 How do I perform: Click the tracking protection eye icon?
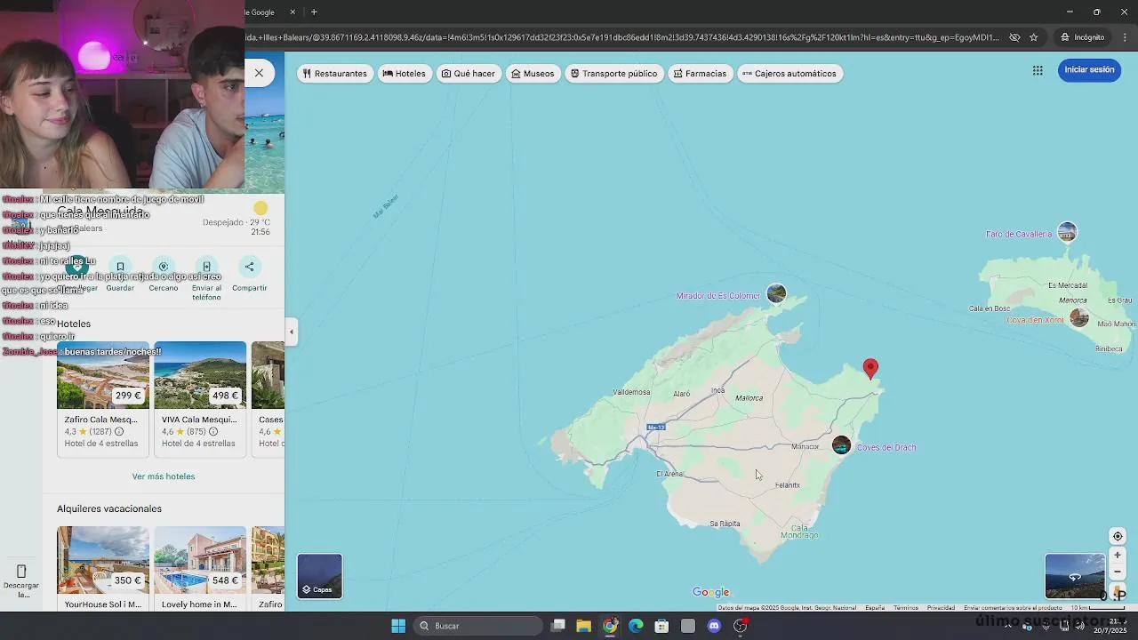click(x=1014, y=37)
